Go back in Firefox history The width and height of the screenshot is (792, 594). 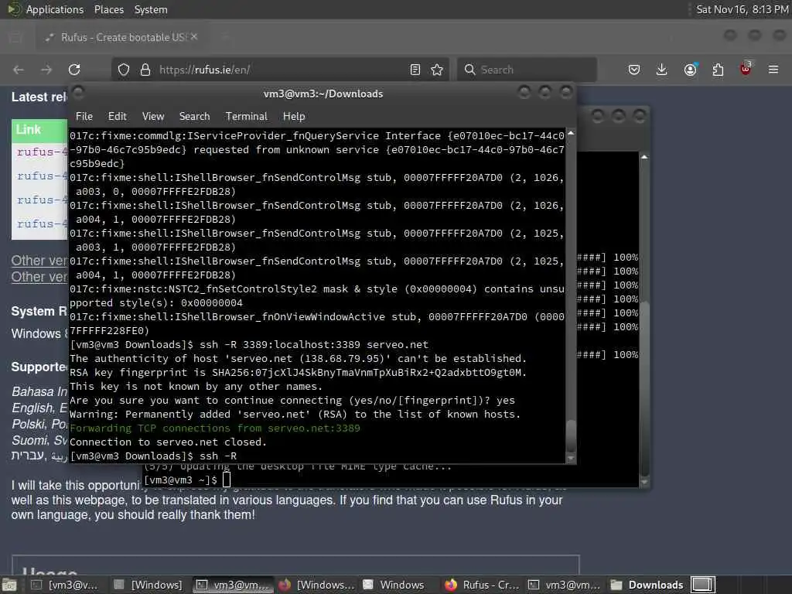[x=19, y=70]
